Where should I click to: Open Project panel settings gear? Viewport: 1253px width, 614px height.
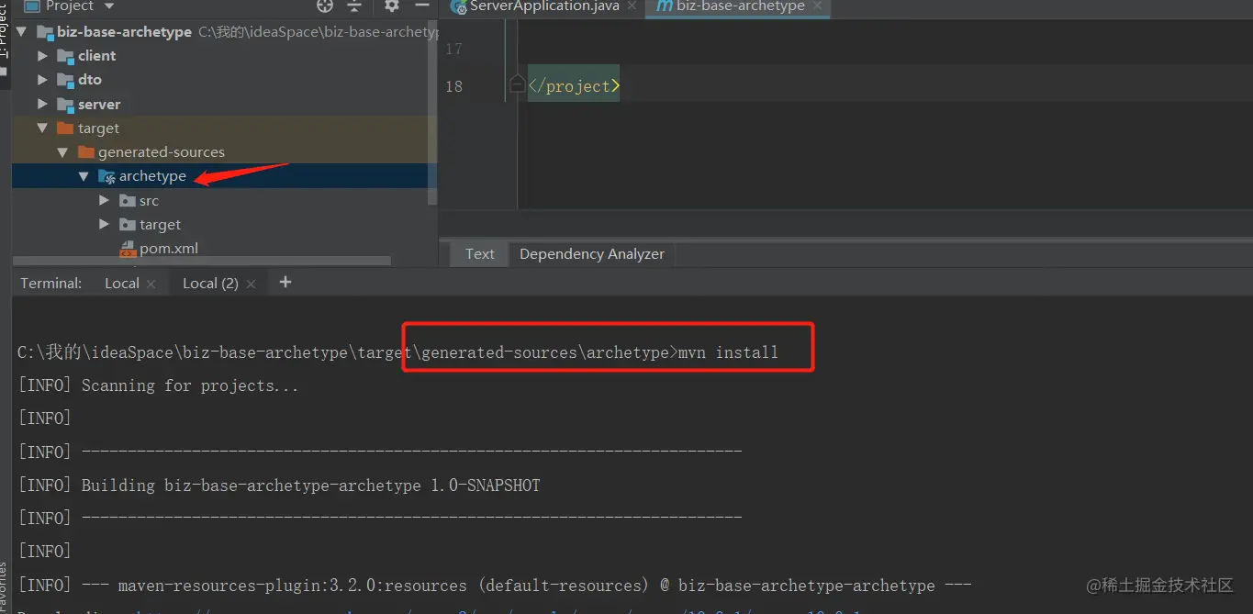click(392, 6)
